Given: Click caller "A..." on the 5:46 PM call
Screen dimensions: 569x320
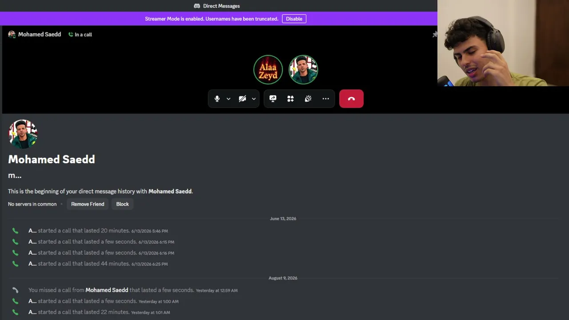Looking at the screenshot, I should (32, 231).
